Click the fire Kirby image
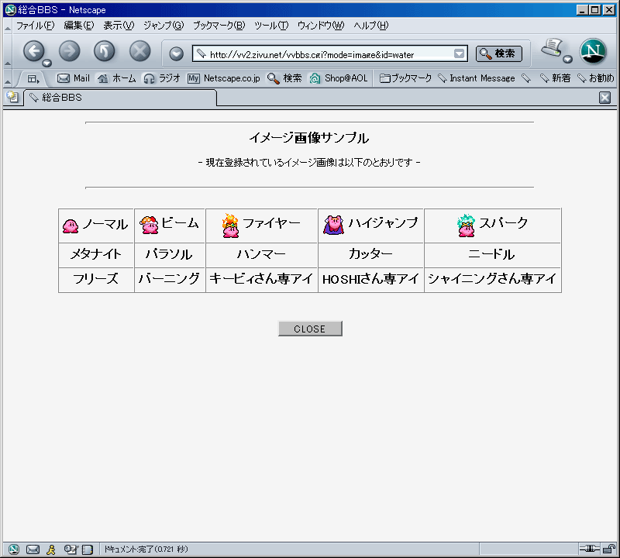The height and width of the screenshot is (558, 620). click(x=230, y=226)
